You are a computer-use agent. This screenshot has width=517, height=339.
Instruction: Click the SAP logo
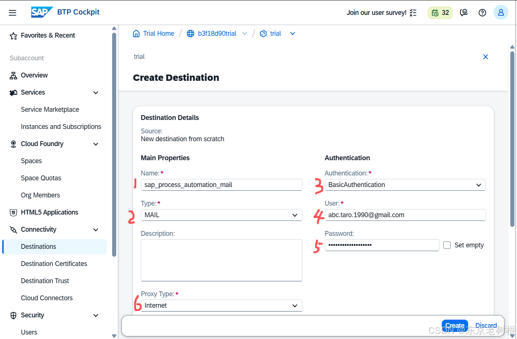(x=42, y=12)
